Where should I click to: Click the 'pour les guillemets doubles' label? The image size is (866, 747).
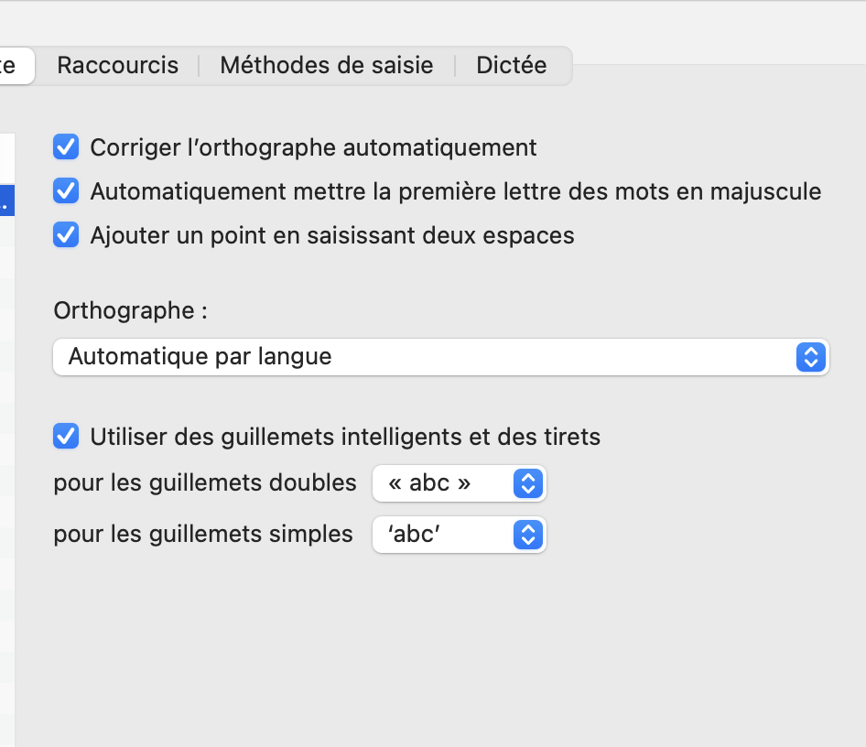(205, 482)
